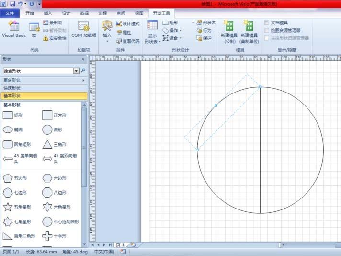This screenshot has width=341, height=256.
Task: Select the Ellipse (椭圆) master shape
Action: (x=12, y=130)
